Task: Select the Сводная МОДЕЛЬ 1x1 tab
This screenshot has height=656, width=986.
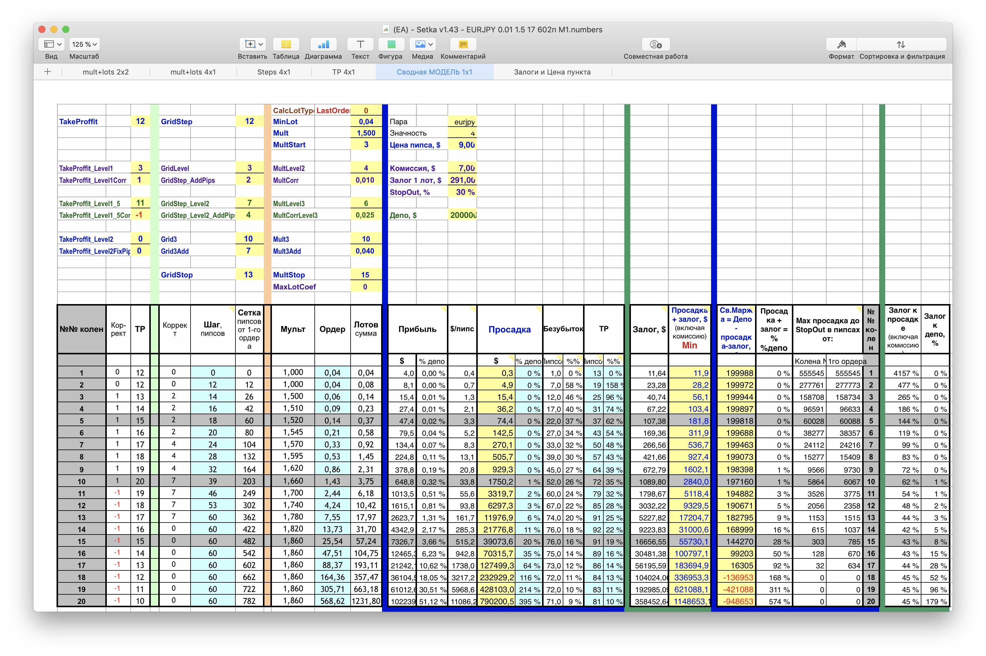Action: pyautogui.click(x=434, y=72)
